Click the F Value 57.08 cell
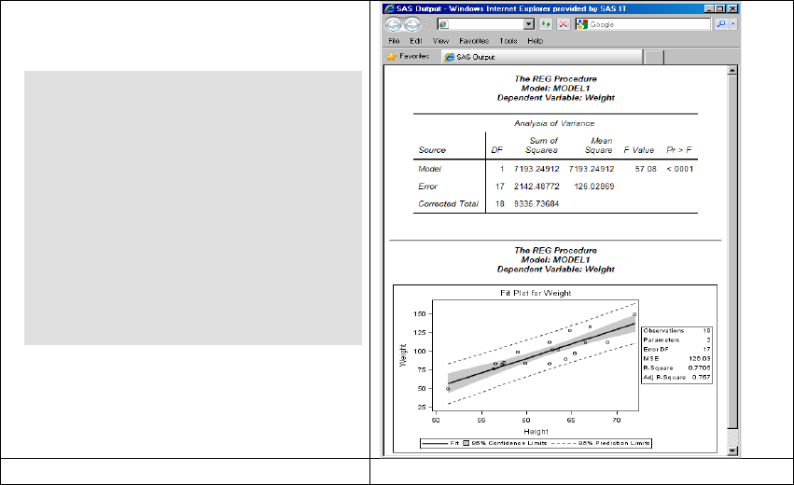Image resolution: width=794 pixels, height=485 pixels. click(646, 169)
